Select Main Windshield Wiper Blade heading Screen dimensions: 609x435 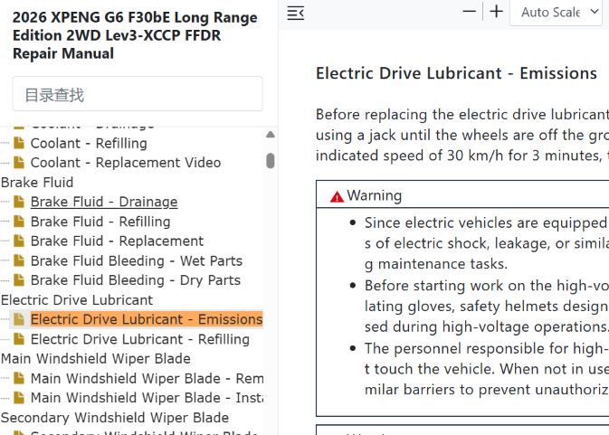(96, 358)
